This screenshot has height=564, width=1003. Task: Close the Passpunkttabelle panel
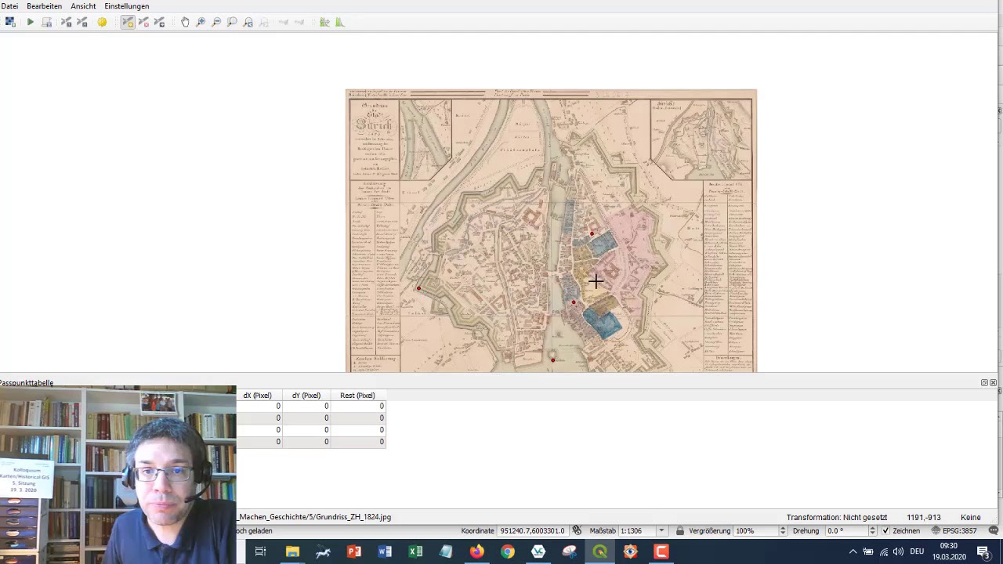993,383
